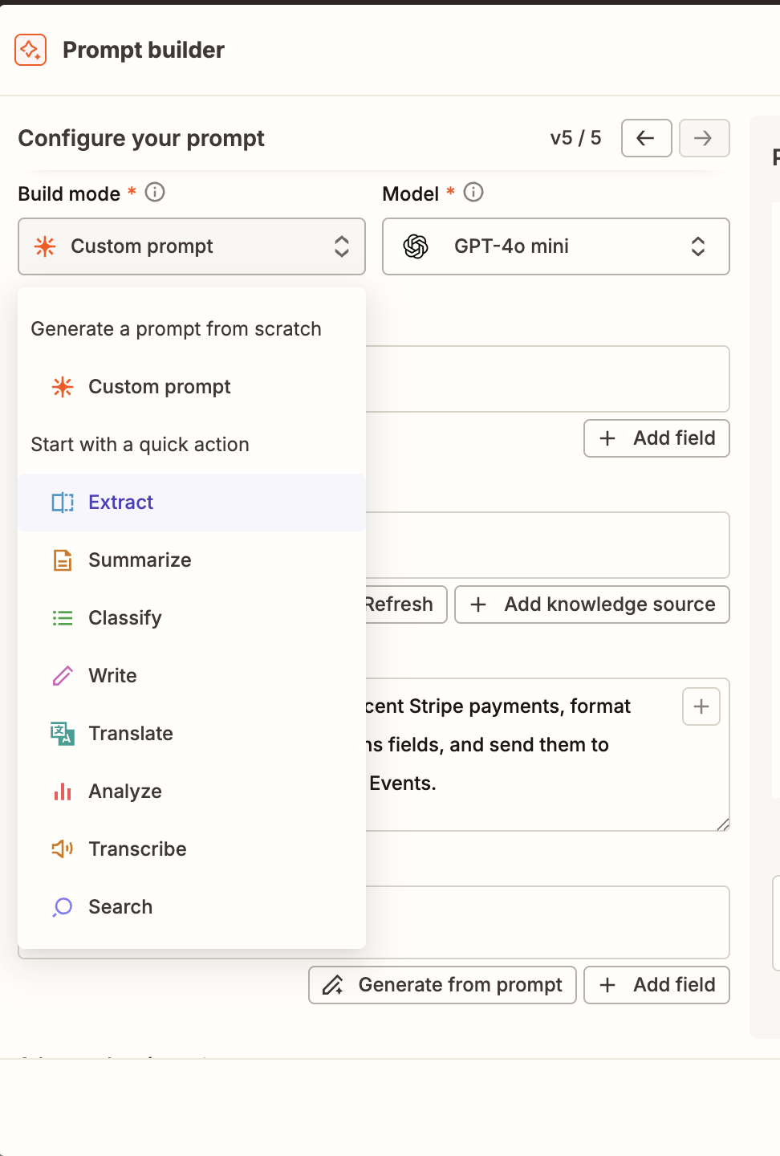
Task: Choose the Translate quick action
Action: click(192, 734)
